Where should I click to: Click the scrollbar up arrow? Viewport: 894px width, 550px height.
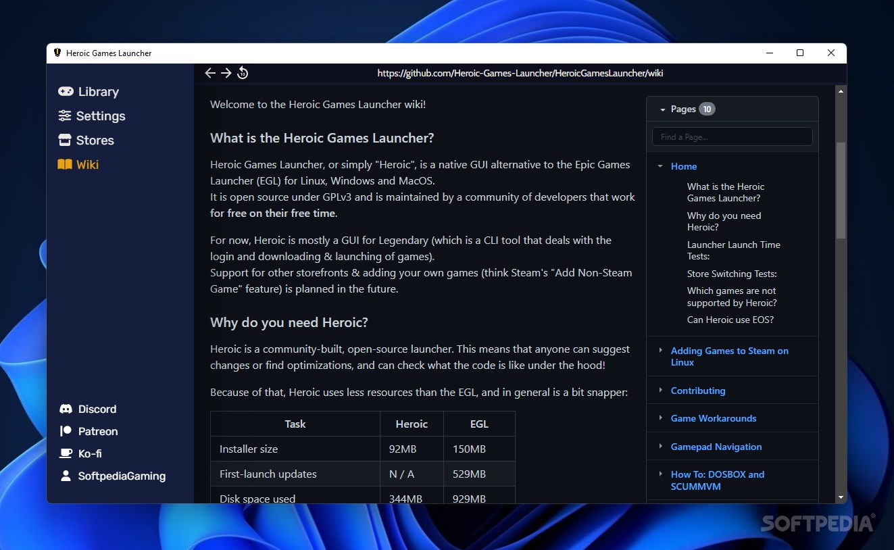(x=841, y=91)
